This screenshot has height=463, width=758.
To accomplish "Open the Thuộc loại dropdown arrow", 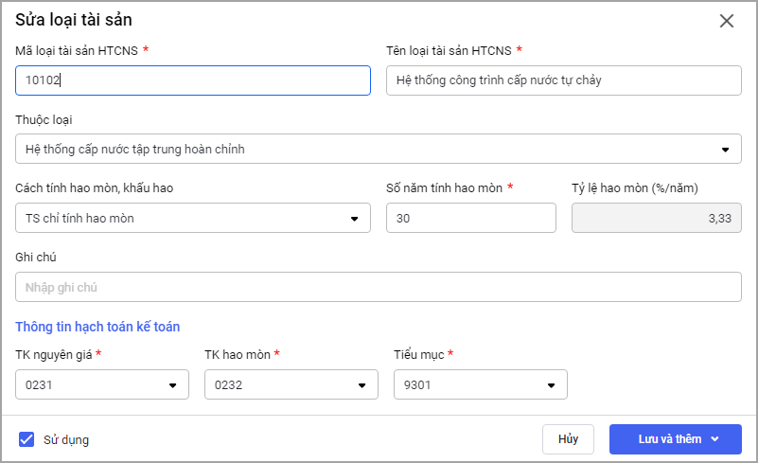I will (x=725, y=150).
